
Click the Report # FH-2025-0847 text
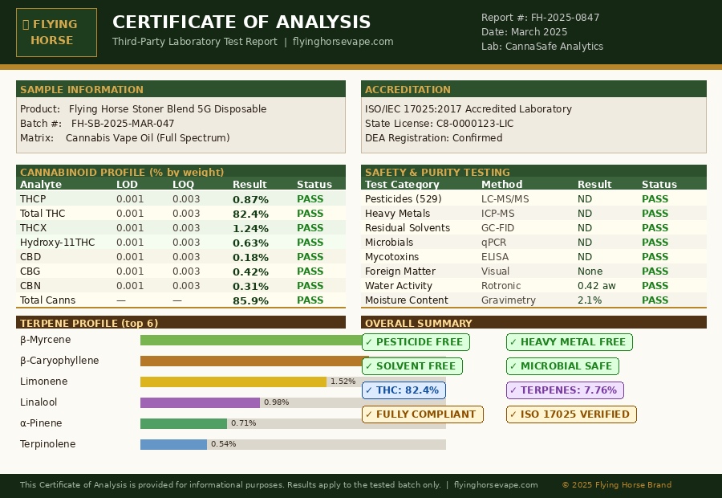tap(540, 18)
